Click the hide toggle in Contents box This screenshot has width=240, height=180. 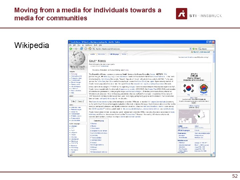click(102, 121)
